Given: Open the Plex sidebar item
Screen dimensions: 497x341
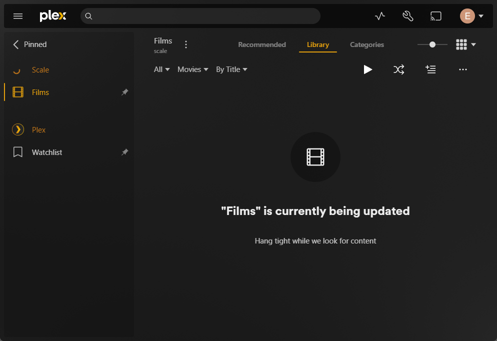Looking at the screenshot, I should tap(38, 129).
